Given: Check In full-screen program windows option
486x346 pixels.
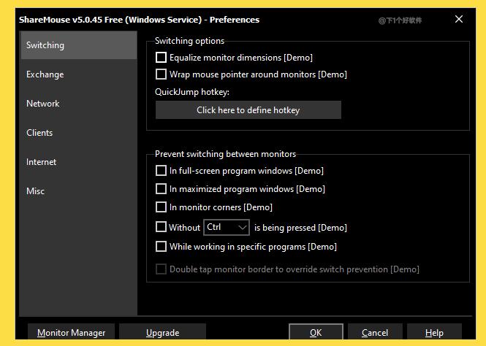Looking at the screenshot, I should click(161, 171).
